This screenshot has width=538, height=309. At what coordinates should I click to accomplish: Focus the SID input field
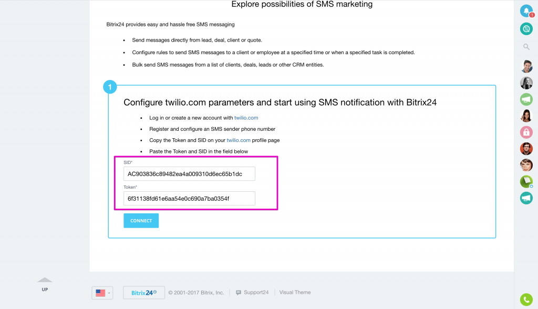coord(189,174)
